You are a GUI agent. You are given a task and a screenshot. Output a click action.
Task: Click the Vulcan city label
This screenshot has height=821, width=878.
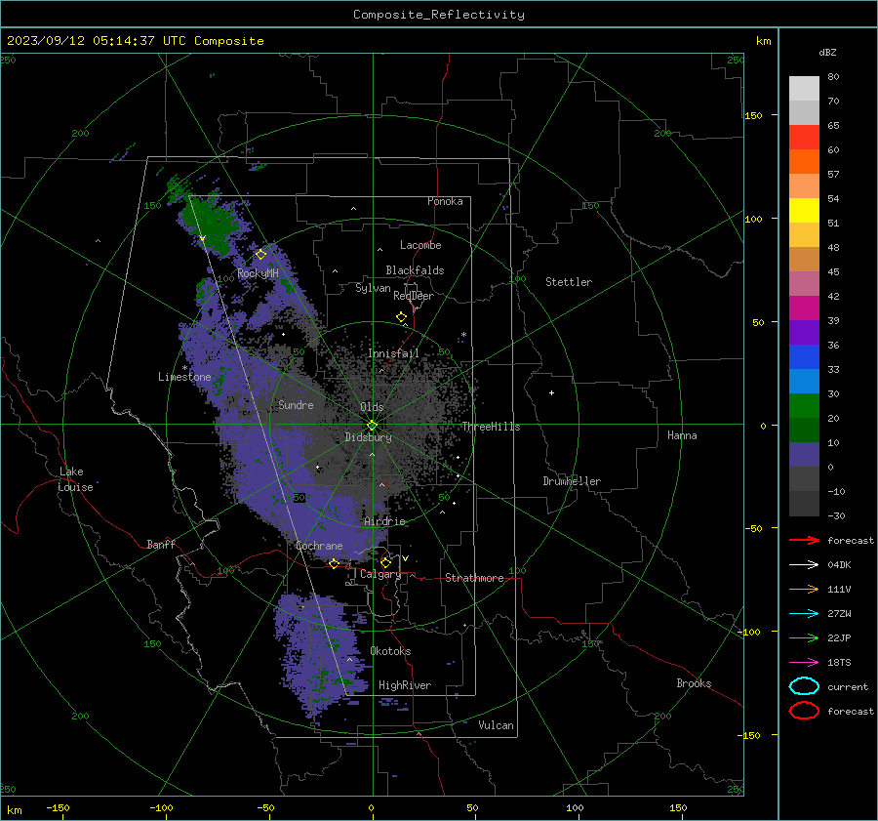tap(497, 725)
